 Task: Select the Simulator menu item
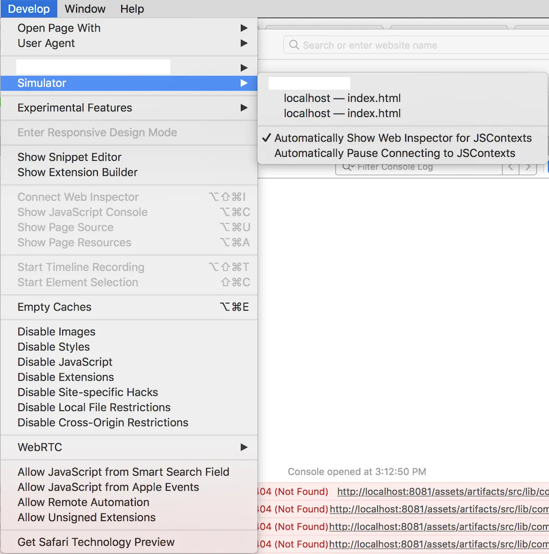pos(129,83)
